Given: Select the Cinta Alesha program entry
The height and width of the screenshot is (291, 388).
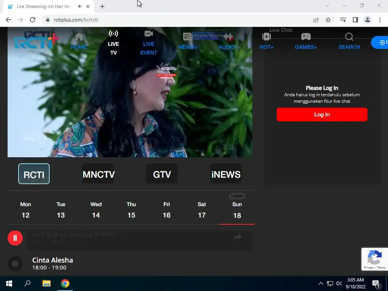Looking at the screenshot, I should [52, 263].
